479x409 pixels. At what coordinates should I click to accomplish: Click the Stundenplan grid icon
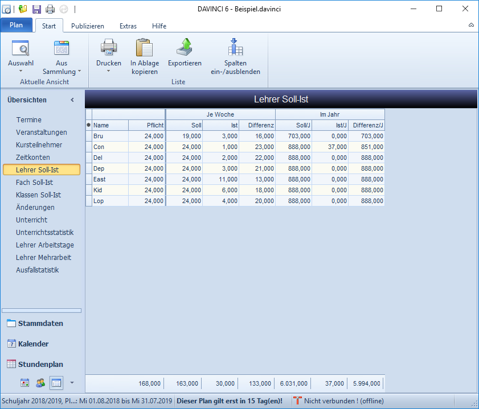(x=11, y=364)
